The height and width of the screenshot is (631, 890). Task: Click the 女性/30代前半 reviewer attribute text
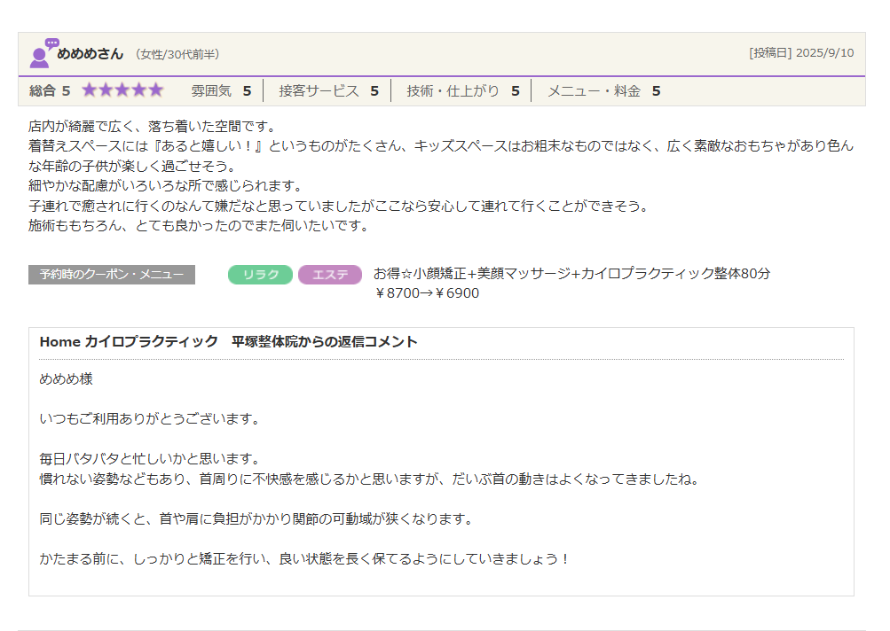pyautogui.click(x=177, y=55)
